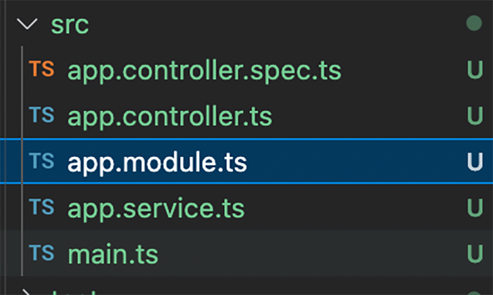
Task: Click the U untracked badge of app.controller.ts
Action: point(475,116)
